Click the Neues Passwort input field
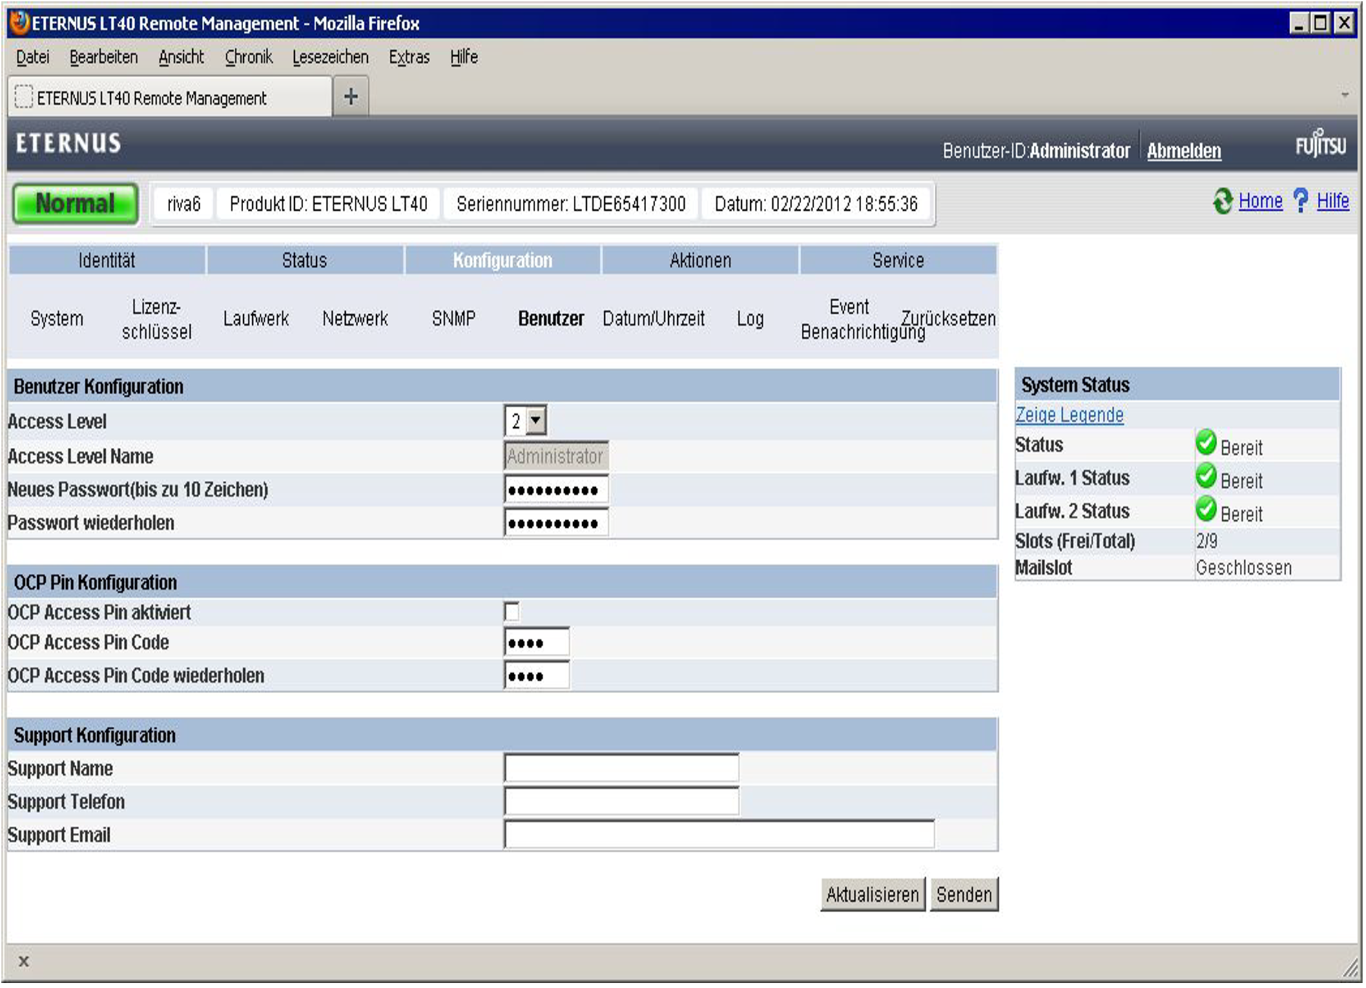 pos(555,490)
